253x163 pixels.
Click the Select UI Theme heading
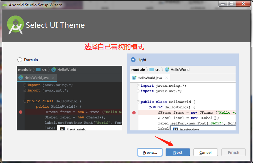(55, 25)
